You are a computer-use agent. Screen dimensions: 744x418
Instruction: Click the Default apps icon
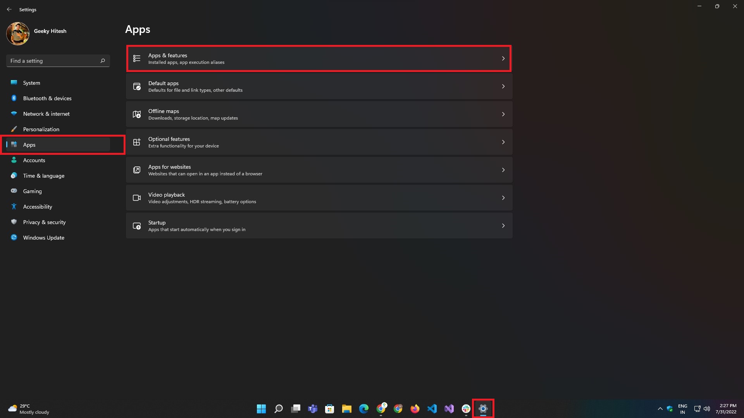[137, 86]
